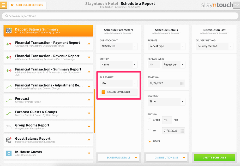
Task: Click the In-House Guests blue circle icon
Action: pyautogui.click(x=9, y=153)
